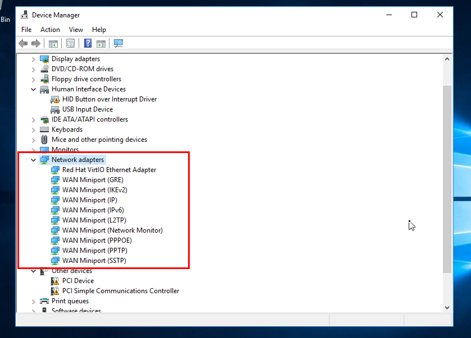Collapse the Other devices node
471x338 pixels.
pyautogui.click(x=33, y=271)
